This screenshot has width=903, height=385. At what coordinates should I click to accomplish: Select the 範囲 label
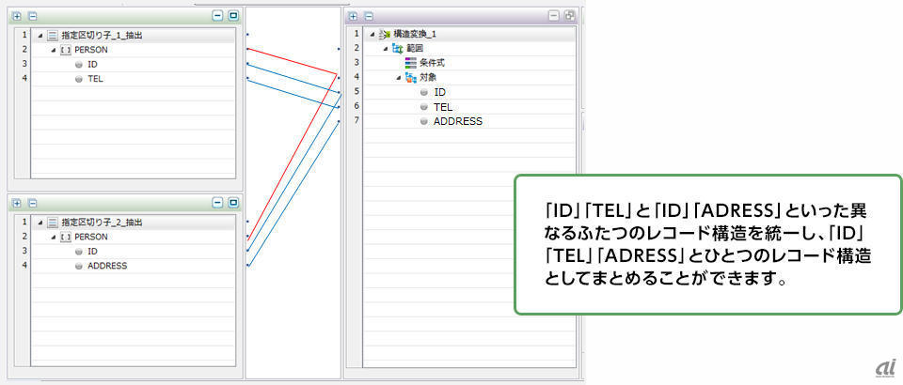[x=415, y=49]
